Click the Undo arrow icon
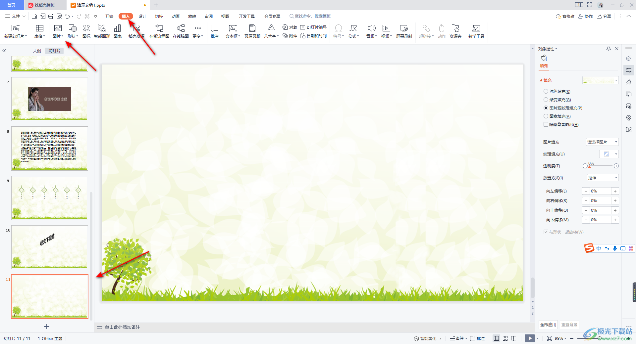The width and height of the screenshot is (636, 344). pyautogui.click(x=68, y=16)
